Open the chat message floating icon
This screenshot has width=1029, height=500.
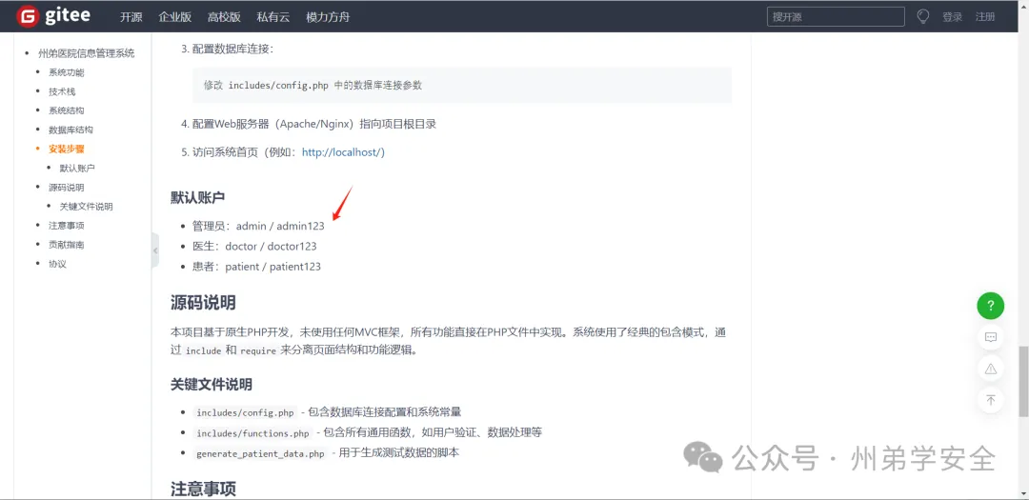point(990,337)
